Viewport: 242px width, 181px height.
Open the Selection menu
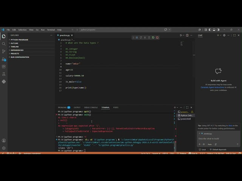tap(22, 30)
